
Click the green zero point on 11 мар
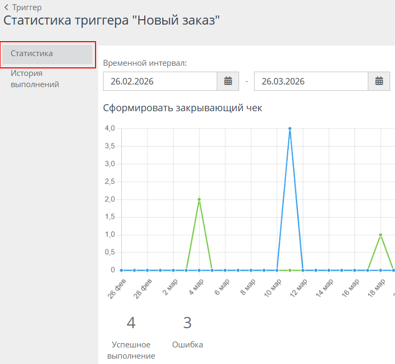(x=290, y=270)
